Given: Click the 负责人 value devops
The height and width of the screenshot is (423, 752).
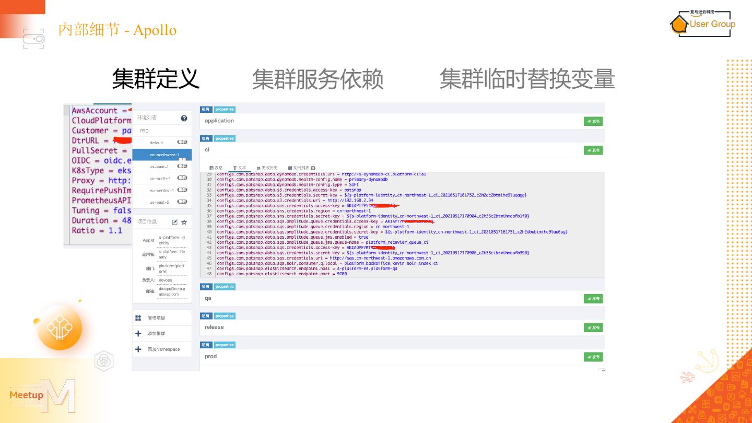Looking at the screenshot, I should [166, 280].
